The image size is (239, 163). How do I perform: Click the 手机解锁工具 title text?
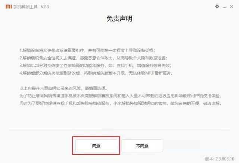(x=25, y=7)
